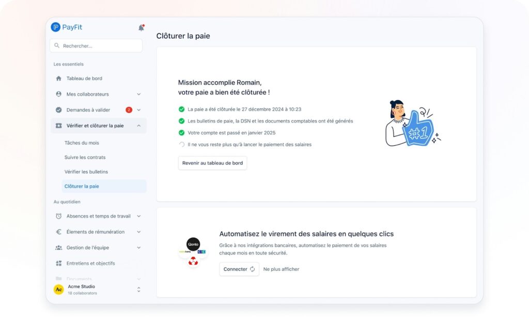Click the Rechercher search field
529x322 pixels.
click(x=96, y=45)
